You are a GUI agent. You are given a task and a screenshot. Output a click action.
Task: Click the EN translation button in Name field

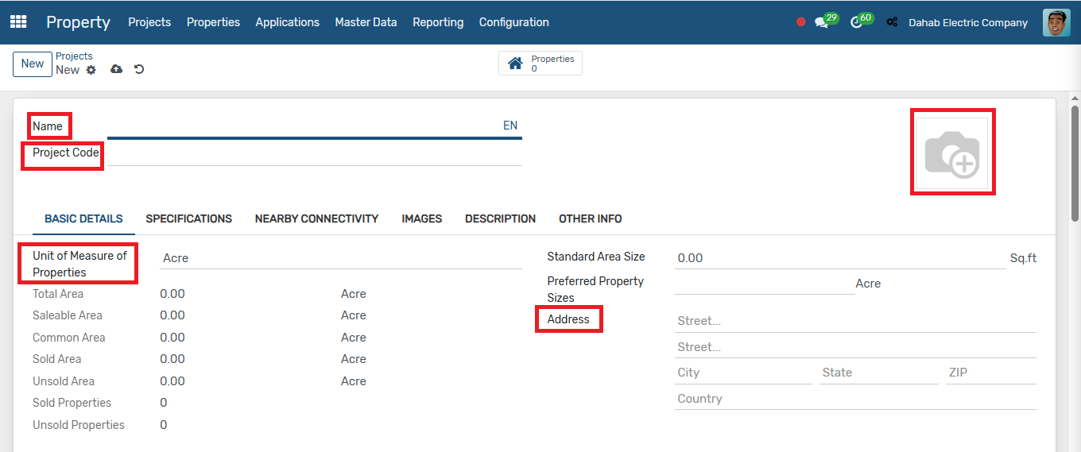click(x=510, y=126)
